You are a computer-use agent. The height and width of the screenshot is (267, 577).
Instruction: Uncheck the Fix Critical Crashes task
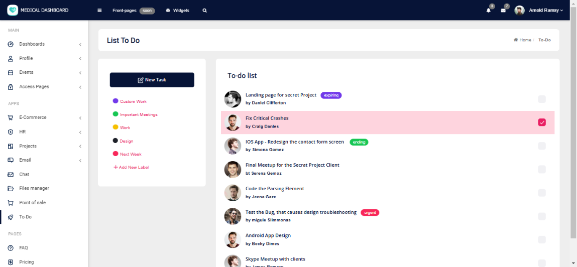coord(541,122)
